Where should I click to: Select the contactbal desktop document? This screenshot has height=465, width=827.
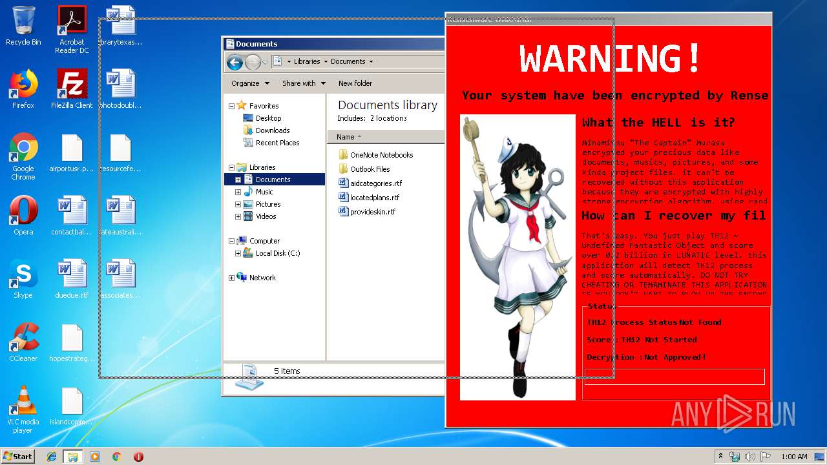tap(72, 216)
